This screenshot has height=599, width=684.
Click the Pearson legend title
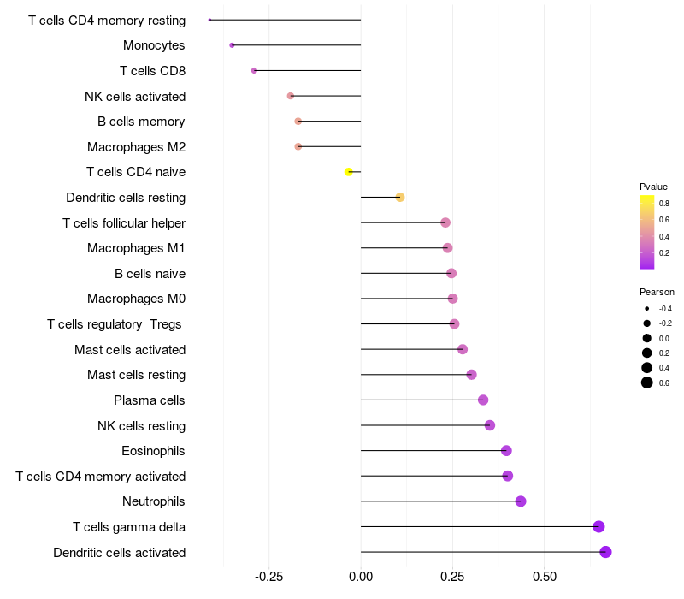657,292
